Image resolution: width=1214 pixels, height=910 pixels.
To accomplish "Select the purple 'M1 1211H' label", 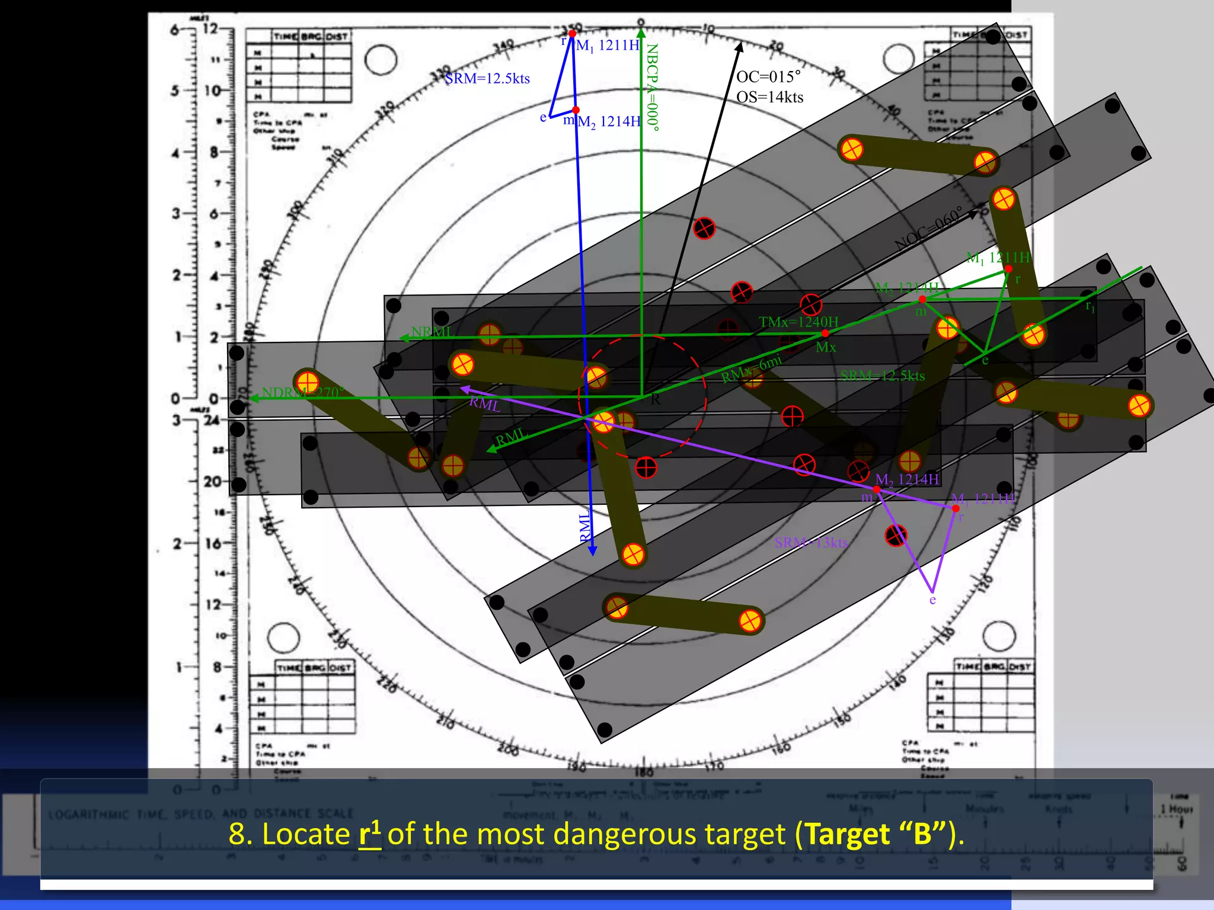I will coord(983,499).
